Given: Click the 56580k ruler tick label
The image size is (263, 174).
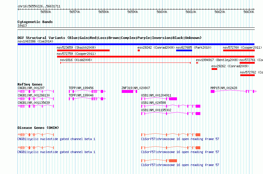Looking at the screenshot, I should click(104, 12).
